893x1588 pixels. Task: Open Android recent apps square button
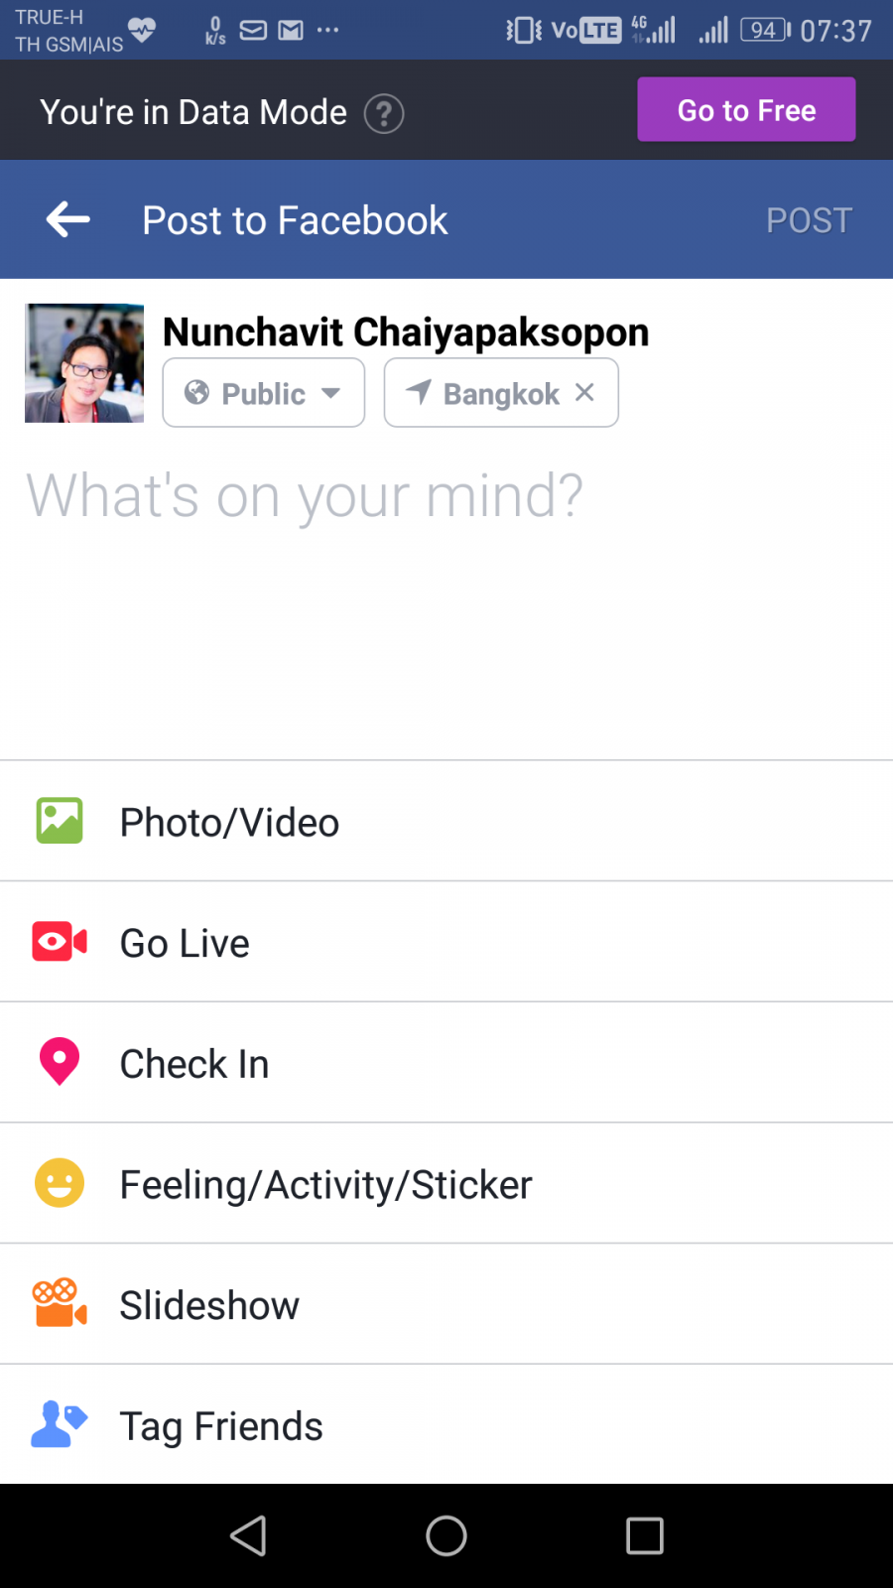644,1535
